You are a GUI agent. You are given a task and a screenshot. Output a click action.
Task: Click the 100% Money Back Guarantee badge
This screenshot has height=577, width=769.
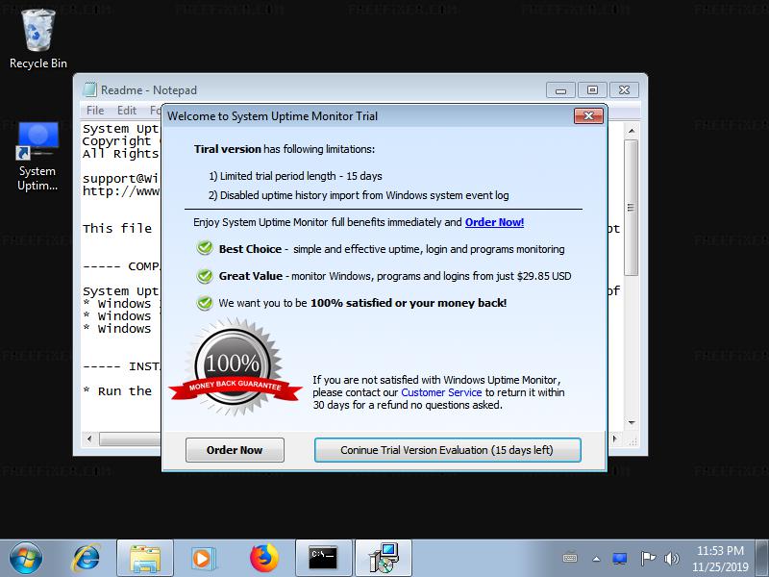click(x=235, y=367)
